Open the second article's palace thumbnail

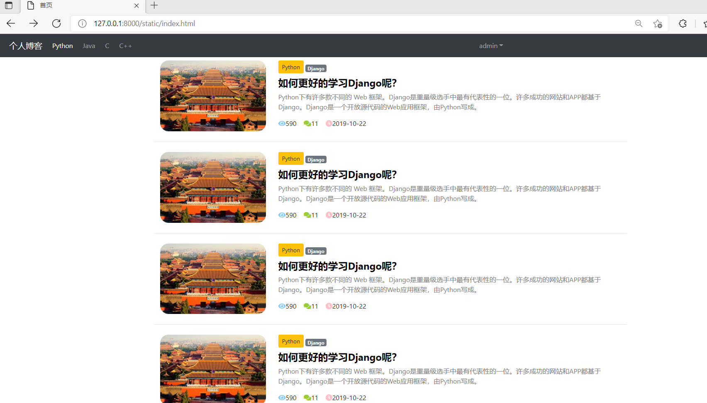point(213,188)
